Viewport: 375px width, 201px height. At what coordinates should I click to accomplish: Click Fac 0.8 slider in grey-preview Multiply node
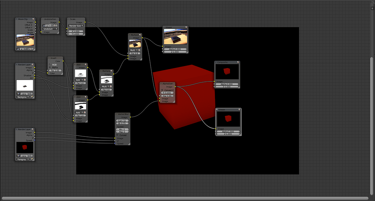pos(106,89)
